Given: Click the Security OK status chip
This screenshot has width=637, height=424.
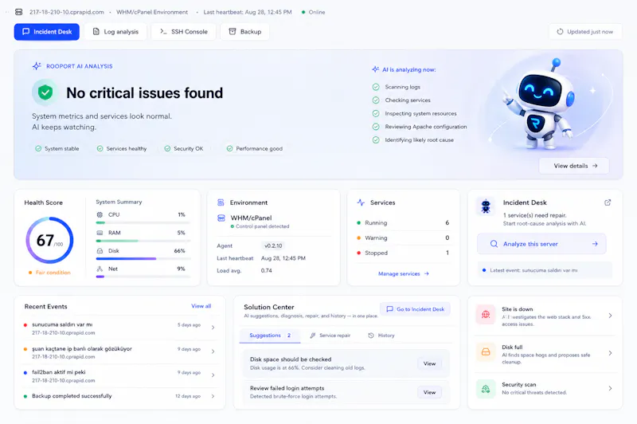Looking at the screenshot, I should 184,149.
